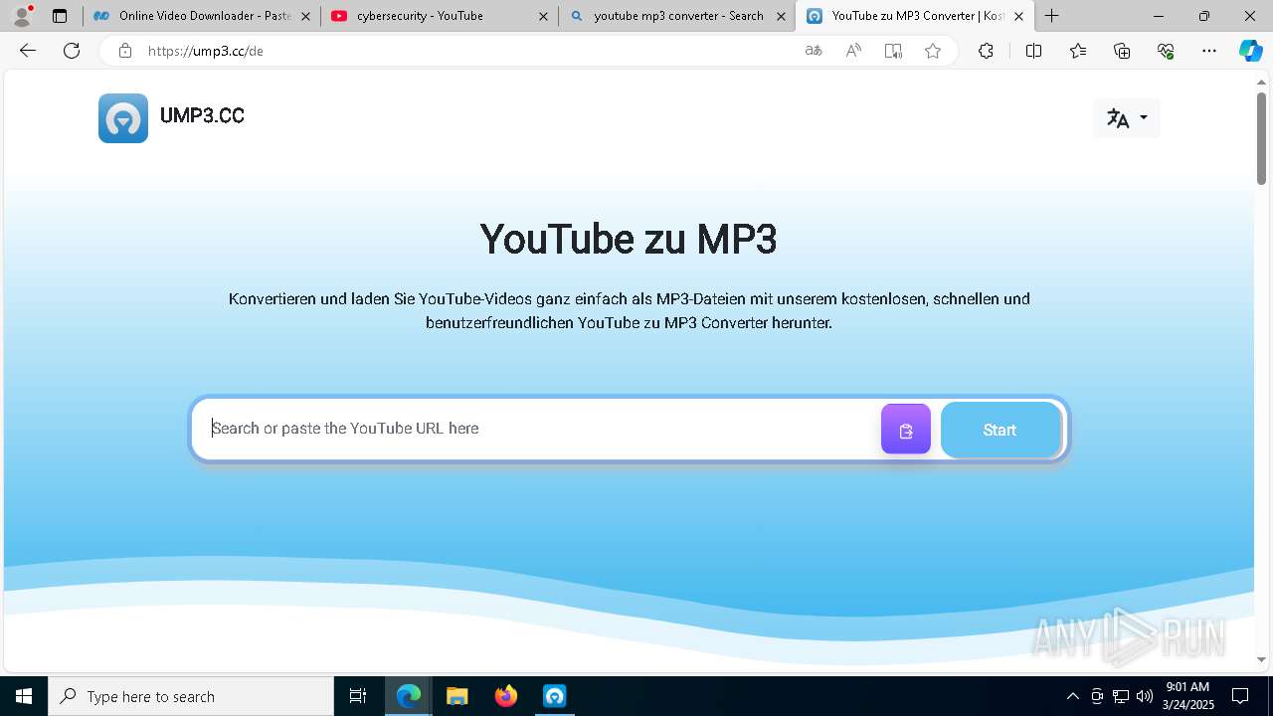View site information lock icon
Image resolution: width=1273 pixels, height=716 pixels.
pyautogui.click(x=125, y=51)
